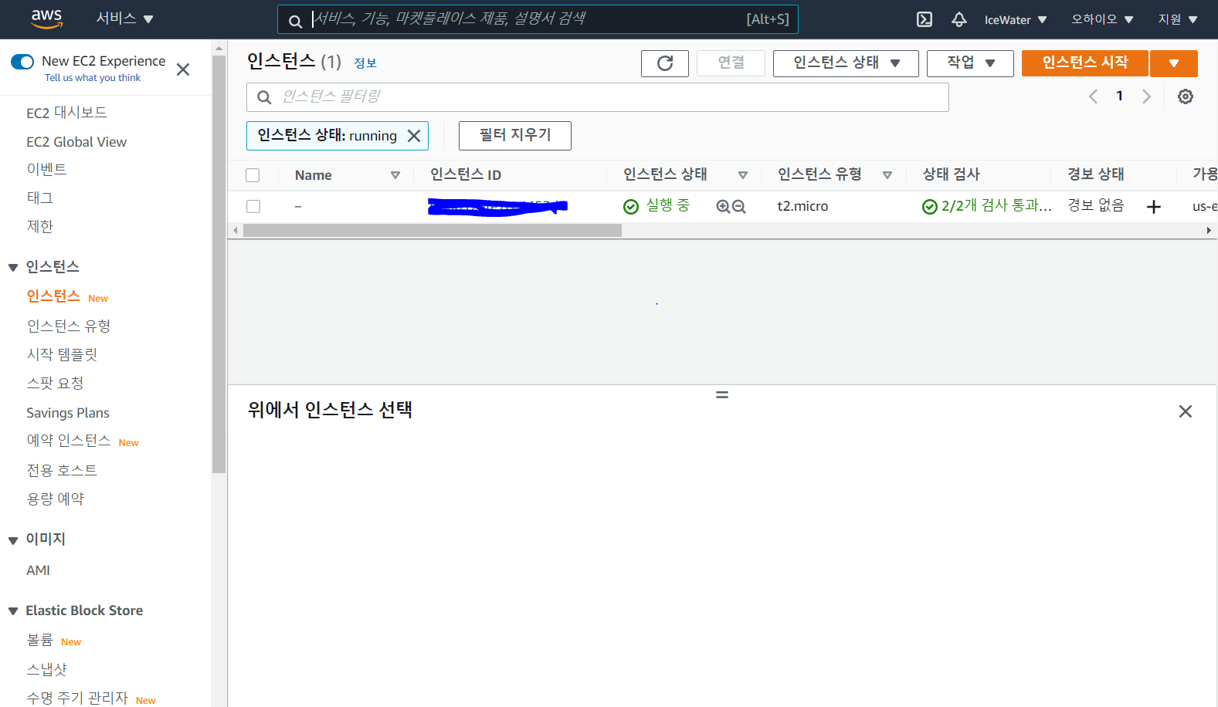Open the CloudShell terminal icon

(x=925, y=19)
